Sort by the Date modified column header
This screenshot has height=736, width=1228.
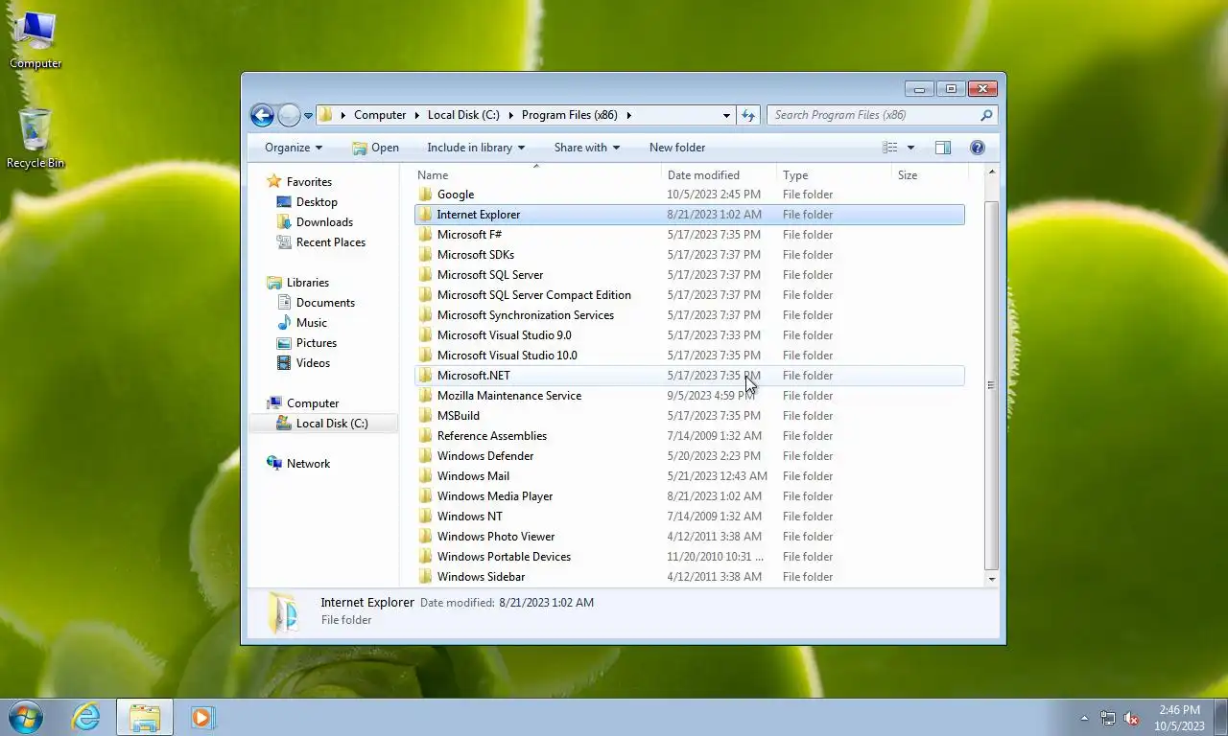coord(719,175)
